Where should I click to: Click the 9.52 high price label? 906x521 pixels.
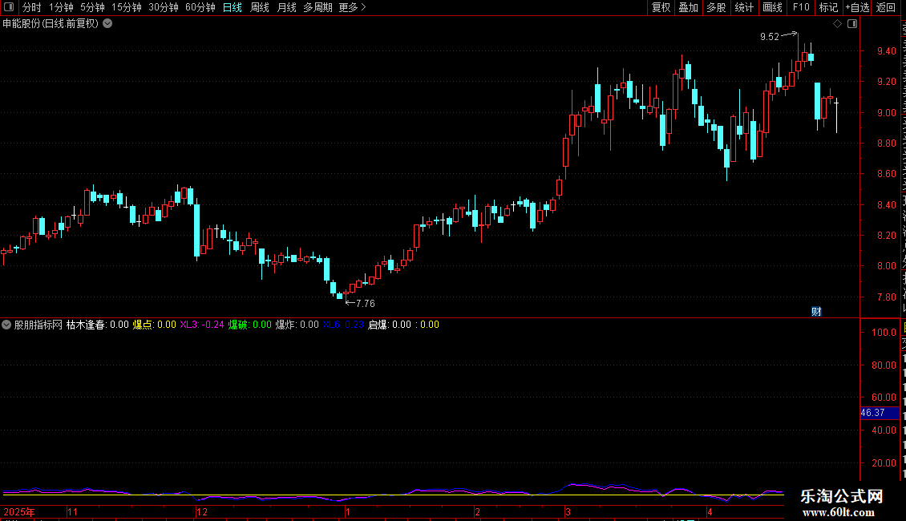pyautogui.click(x=770, y=37)
